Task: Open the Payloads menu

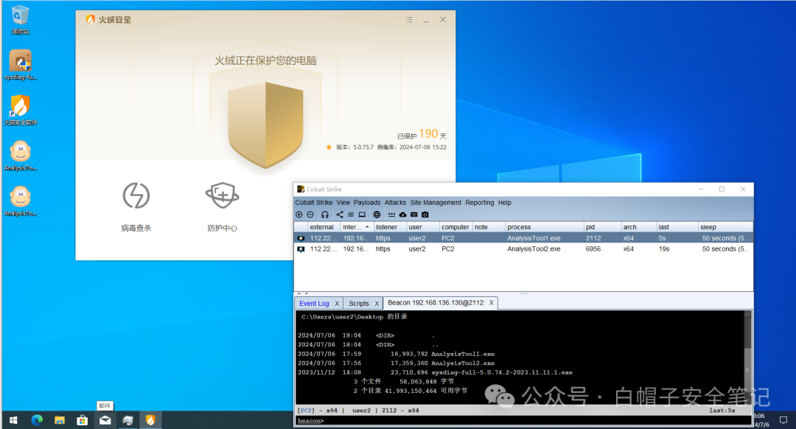Action: (x=367, y=203)
